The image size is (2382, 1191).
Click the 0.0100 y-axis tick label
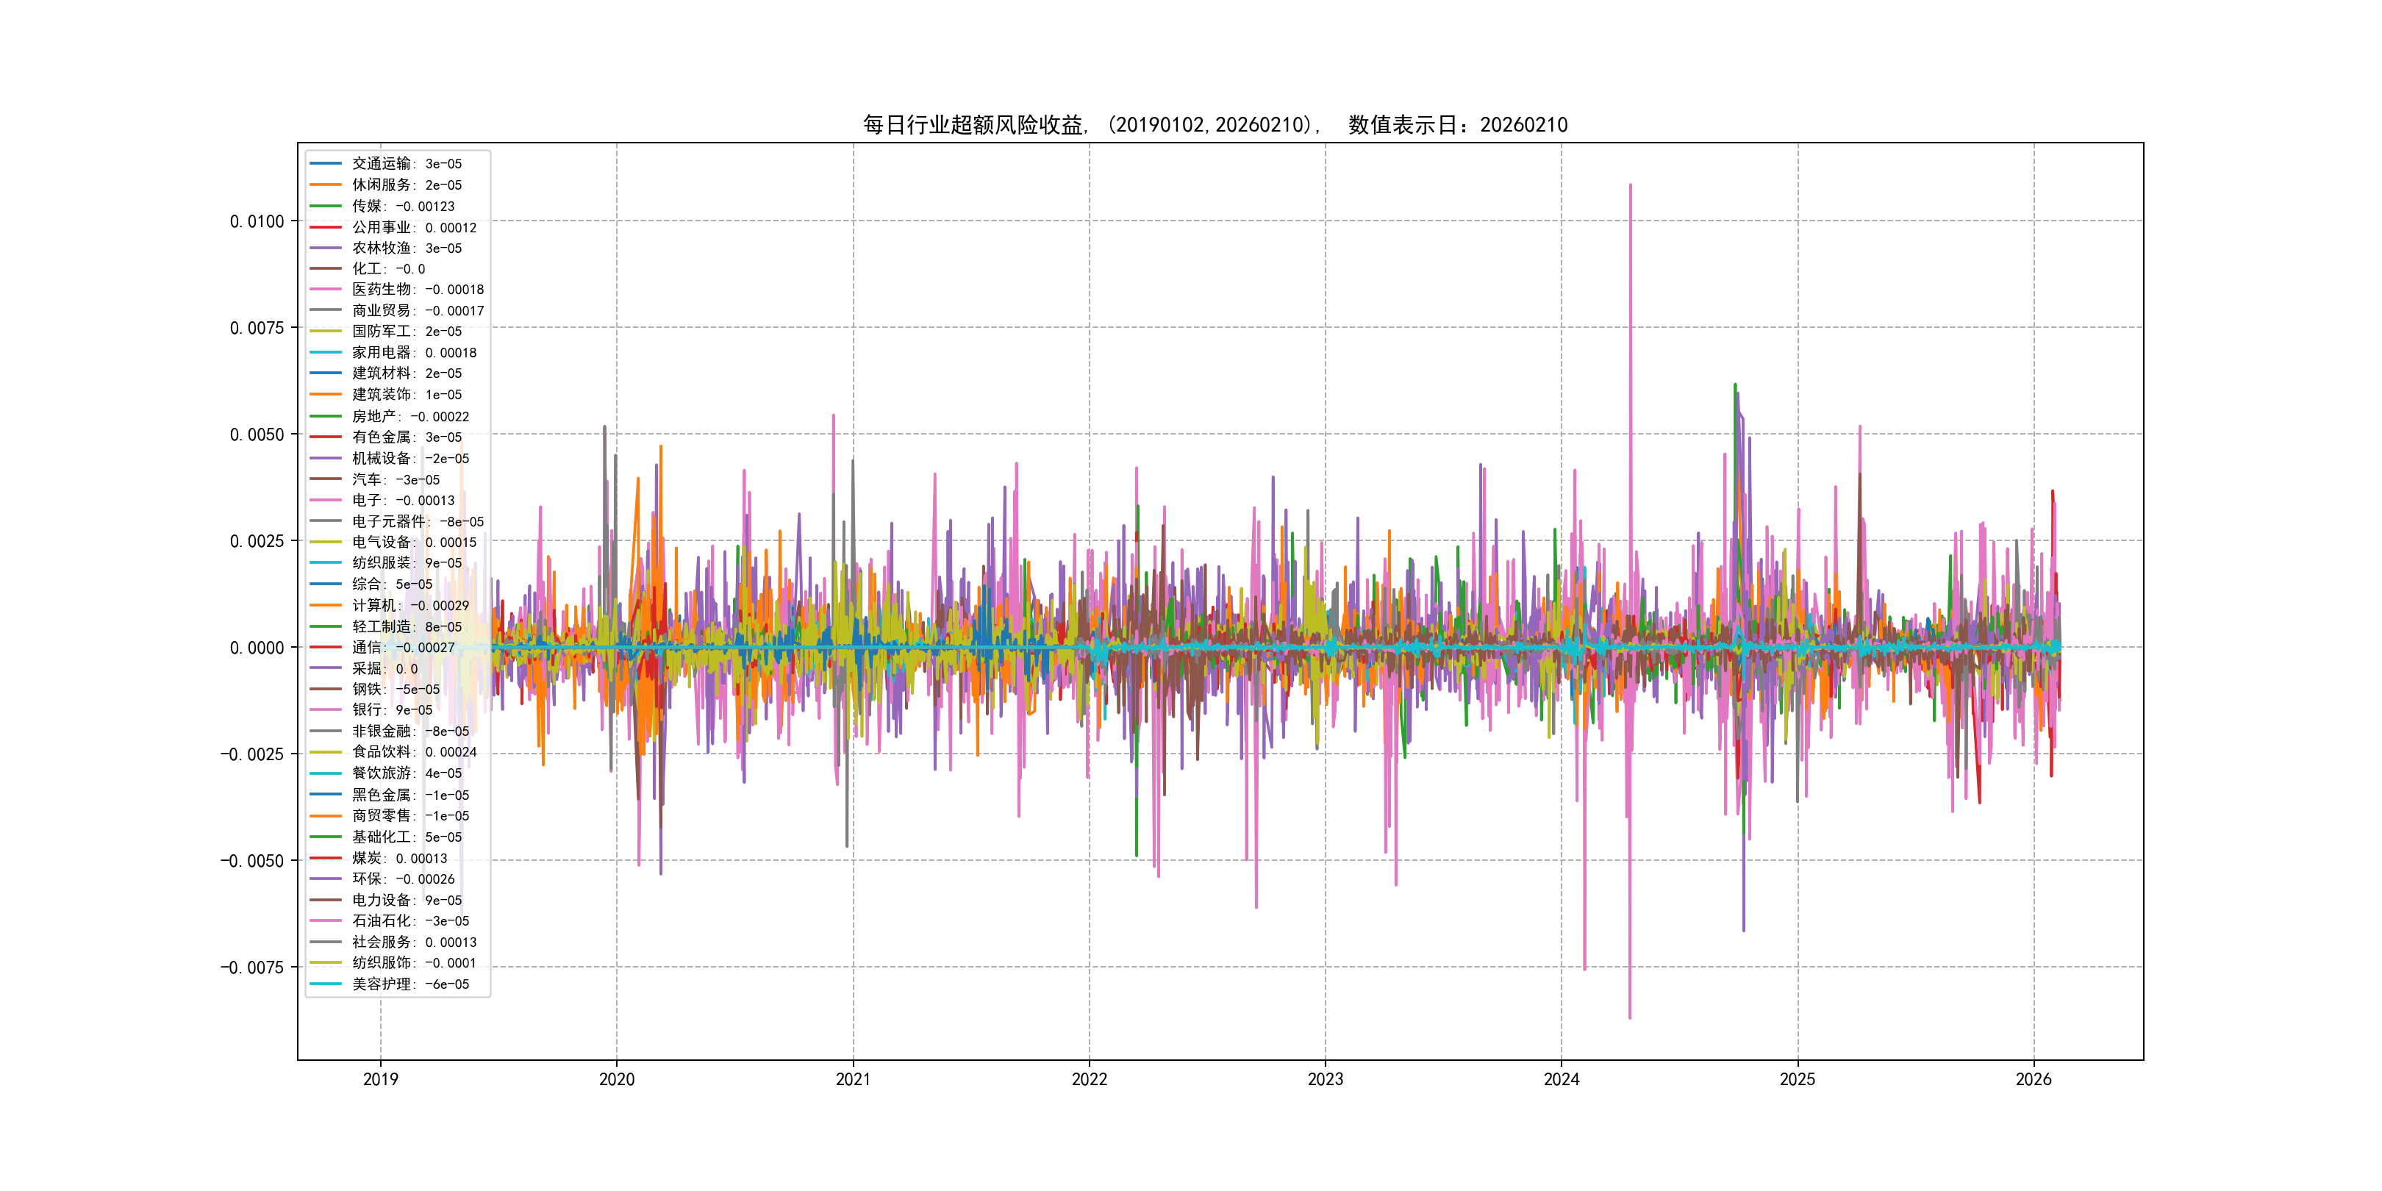(256, 222)
